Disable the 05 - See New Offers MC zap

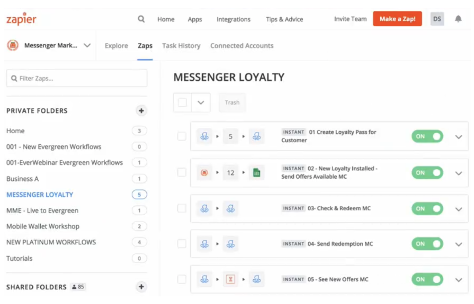click(x=427, y=279)
